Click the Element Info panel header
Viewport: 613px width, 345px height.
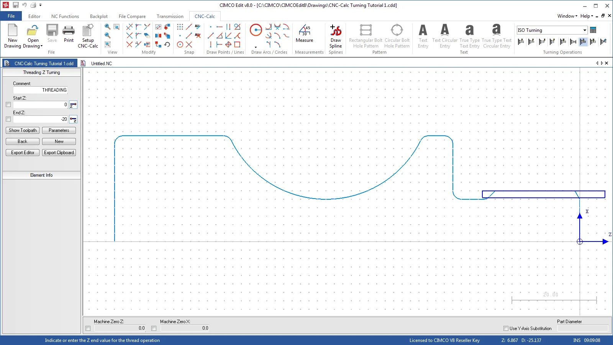41,175
